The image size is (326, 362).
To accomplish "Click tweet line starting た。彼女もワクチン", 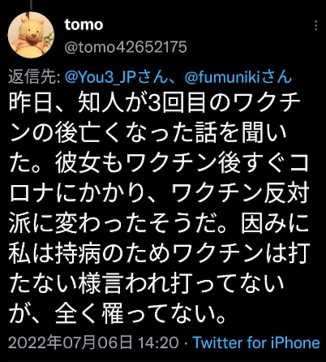I will (x=159, y=163).
